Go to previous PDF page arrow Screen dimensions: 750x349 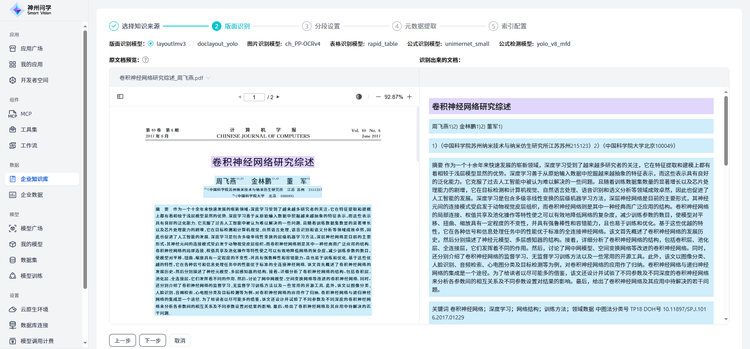[x=240, y=97]
